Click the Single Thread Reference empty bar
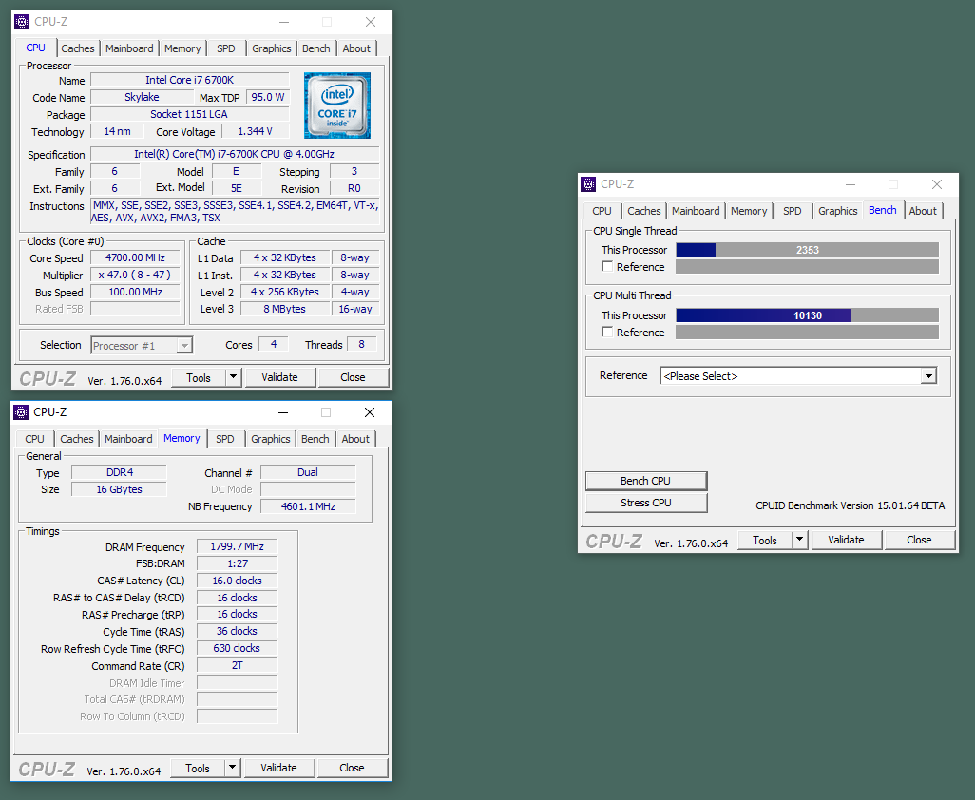Image resolution: width=975 pixels, height=800 pixels. click(x=807, y=267)
